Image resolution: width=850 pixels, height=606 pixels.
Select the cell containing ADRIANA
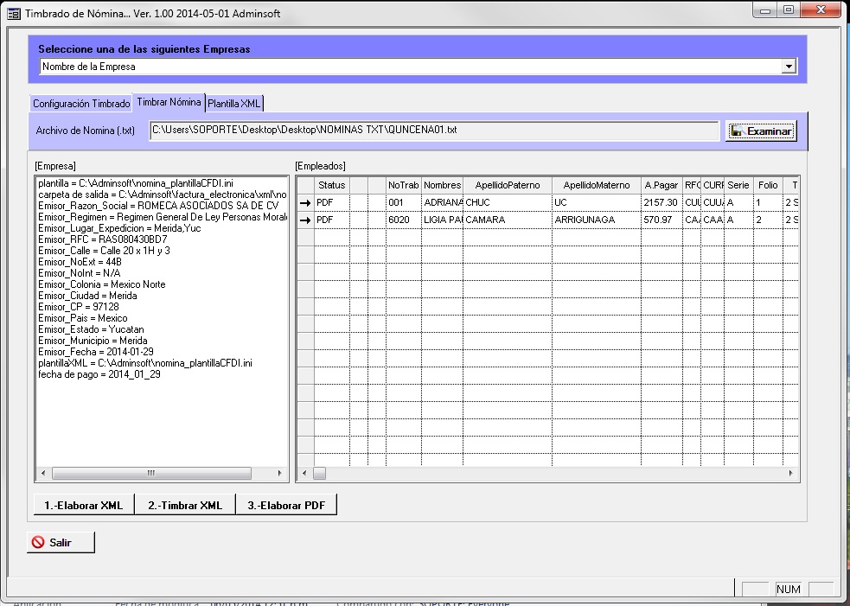tap(443, 203)
